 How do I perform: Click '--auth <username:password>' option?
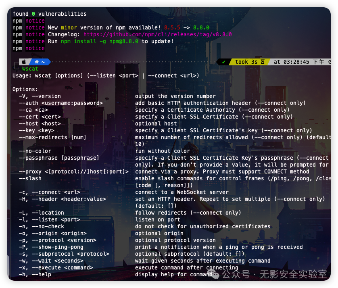point(61,103)
